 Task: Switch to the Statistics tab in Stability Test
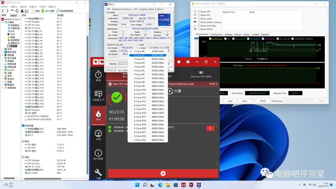point(265,35)
